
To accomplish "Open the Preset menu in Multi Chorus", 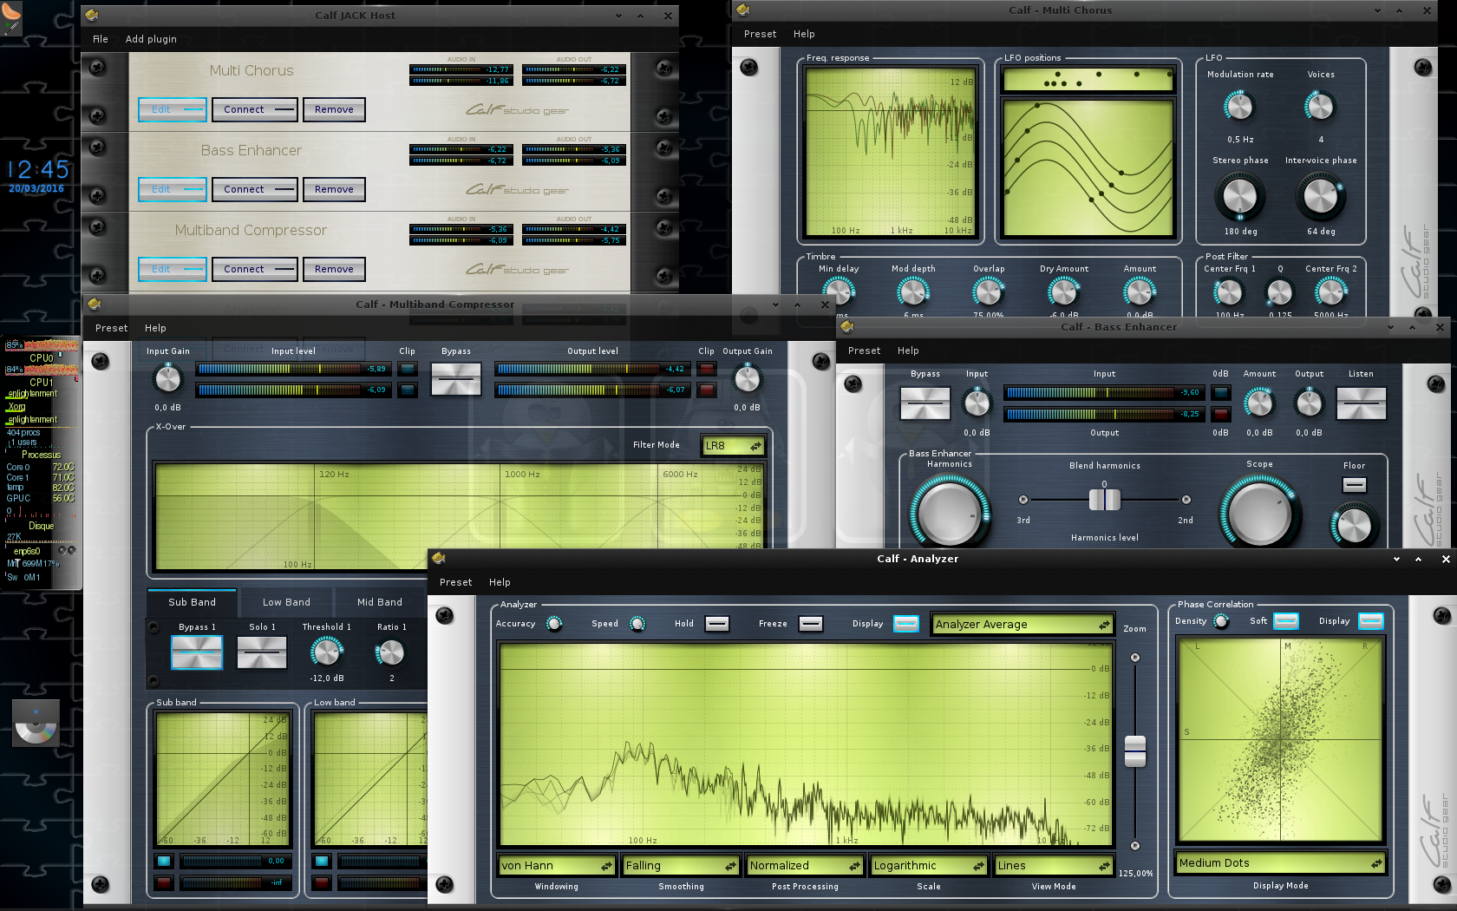I will pos(760,34).
